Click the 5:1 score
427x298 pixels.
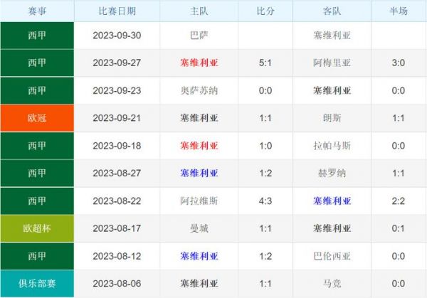pyautogui.click(x=265, y=63)
